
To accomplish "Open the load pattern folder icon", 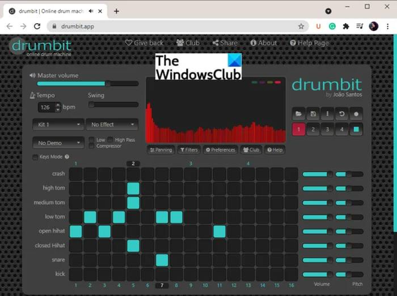I will [x=298, y=114].
